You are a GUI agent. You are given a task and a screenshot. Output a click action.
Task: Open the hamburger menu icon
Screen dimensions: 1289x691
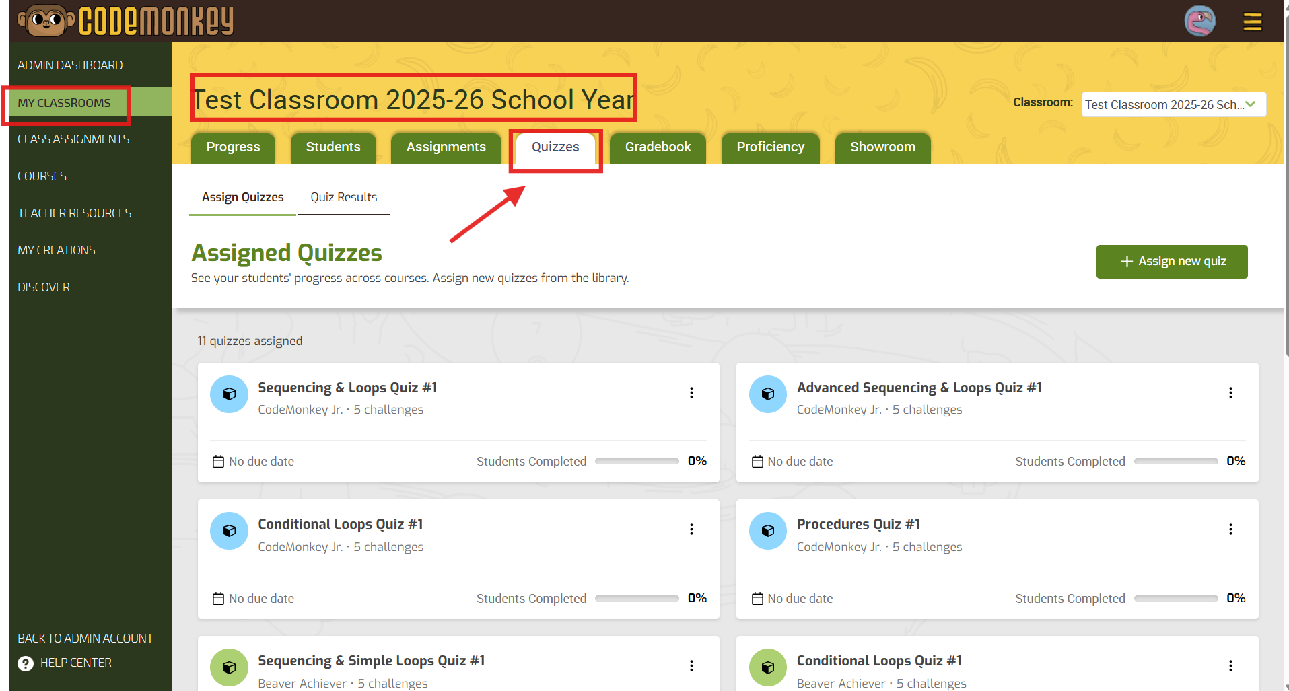(1252, 22)
